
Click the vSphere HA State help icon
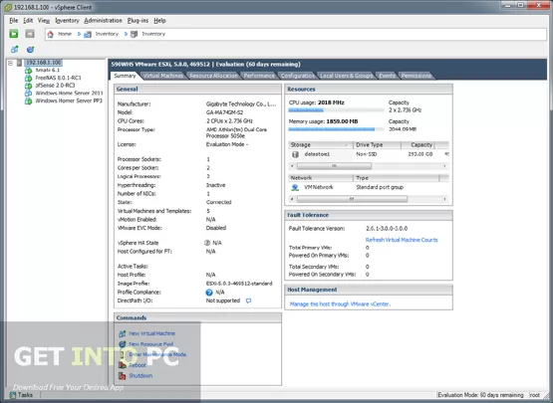point(207,243)
